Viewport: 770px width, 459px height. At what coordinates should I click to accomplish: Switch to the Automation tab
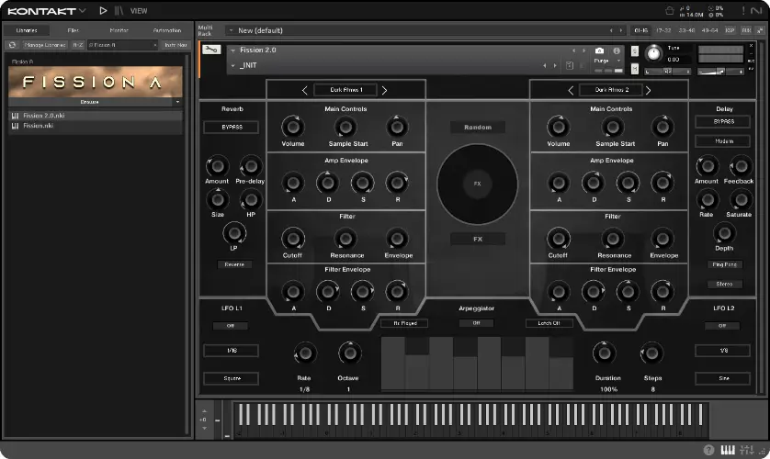pos(167,30)
